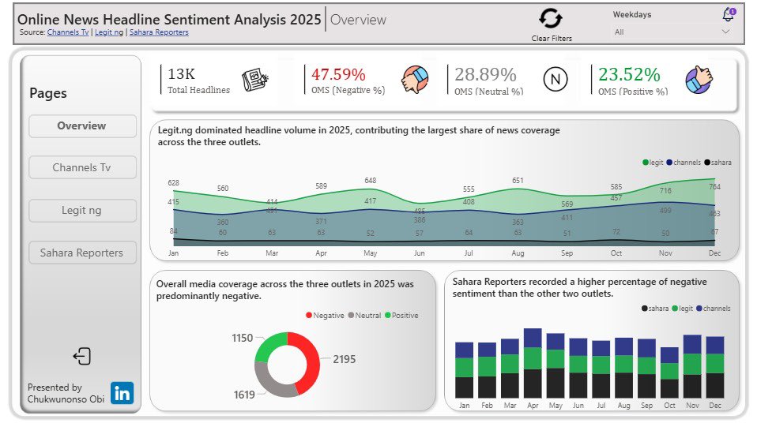
Task: Open the Sahara Reporters source link
Action: (x=159, y=32)
